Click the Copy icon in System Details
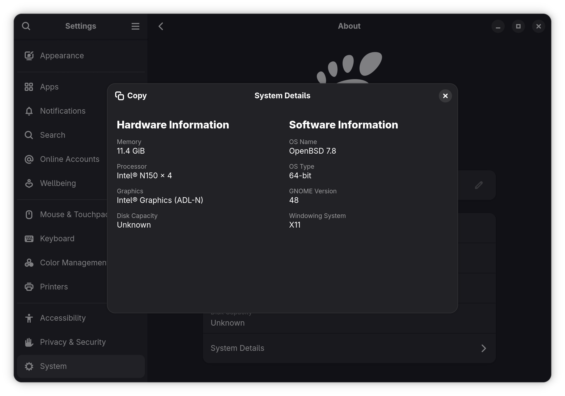 120,96
